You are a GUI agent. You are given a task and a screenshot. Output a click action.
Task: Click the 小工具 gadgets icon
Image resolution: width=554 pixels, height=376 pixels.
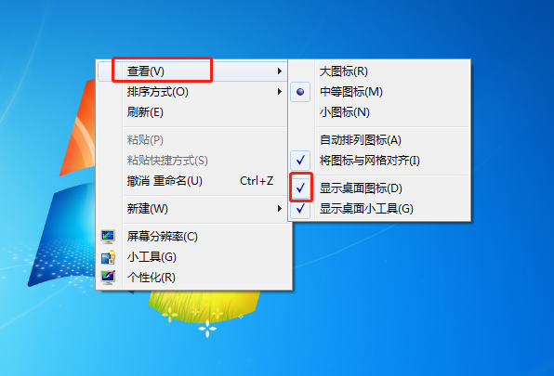pos(108,257)
